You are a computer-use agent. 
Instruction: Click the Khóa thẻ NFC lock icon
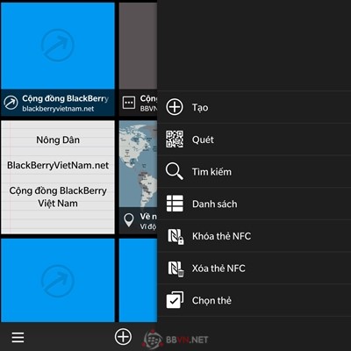pyautogui.click(x=175, y=236)
